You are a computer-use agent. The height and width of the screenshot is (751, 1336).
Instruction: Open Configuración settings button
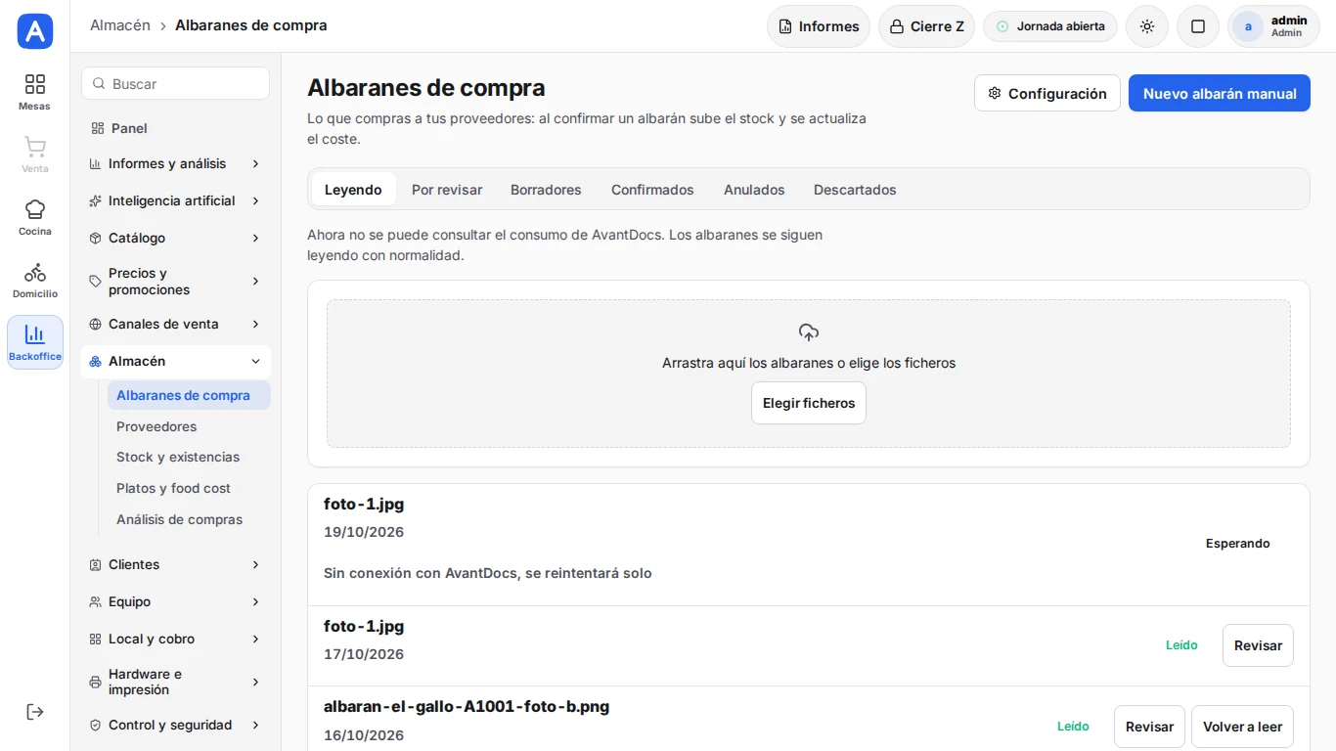pos(1047,94)
